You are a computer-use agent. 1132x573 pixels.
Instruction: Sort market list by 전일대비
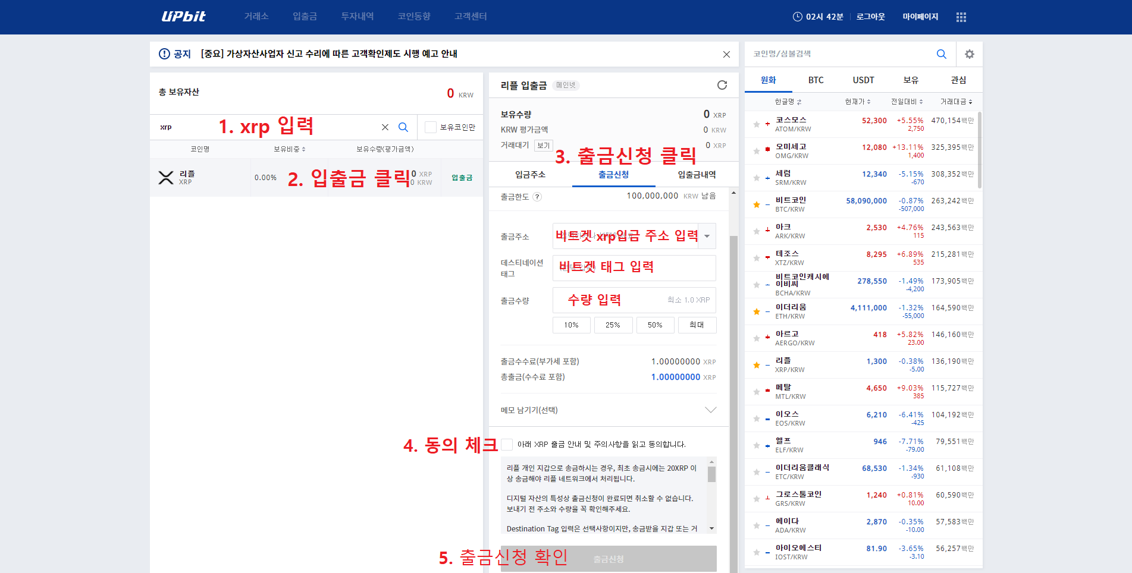[x=907, y=102]
